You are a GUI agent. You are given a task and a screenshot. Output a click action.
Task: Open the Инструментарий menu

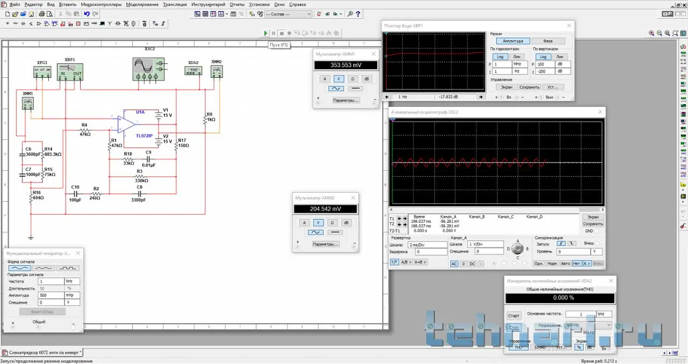[x=209, y=4]
